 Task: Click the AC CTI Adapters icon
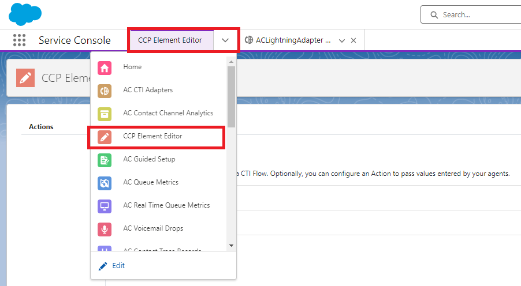105,91
